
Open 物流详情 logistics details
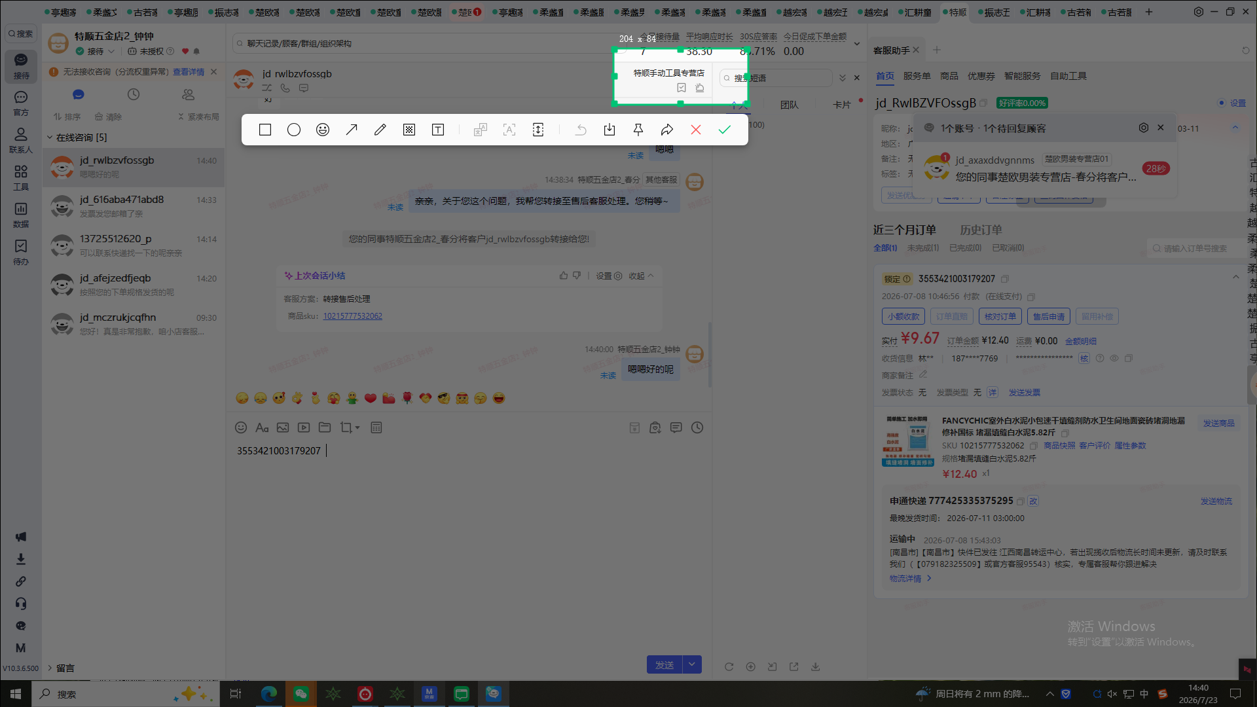coord(910,579)
